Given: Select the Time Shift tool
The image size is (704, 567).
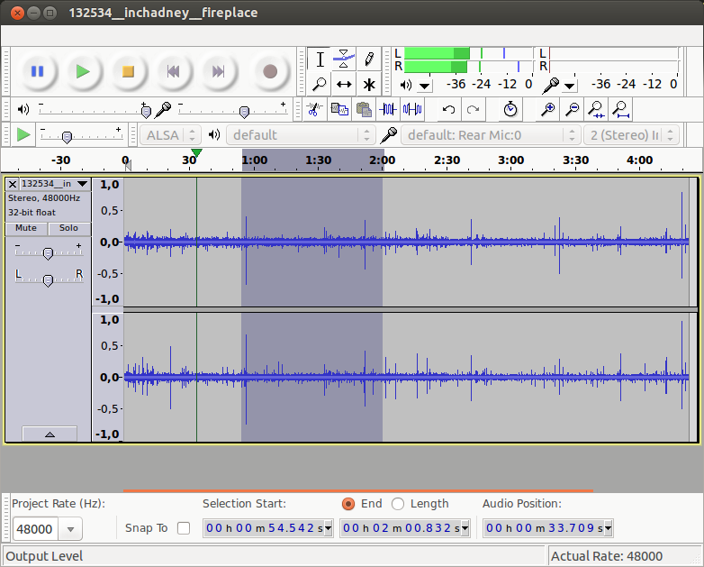Looking at the screenshot, I should [344, 84].
